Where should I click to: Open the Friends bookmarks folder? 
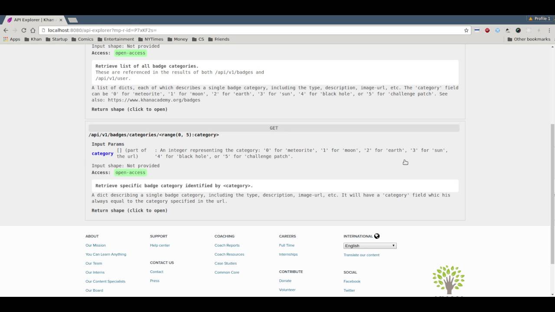pyautogui.click(x=219, y=39)
